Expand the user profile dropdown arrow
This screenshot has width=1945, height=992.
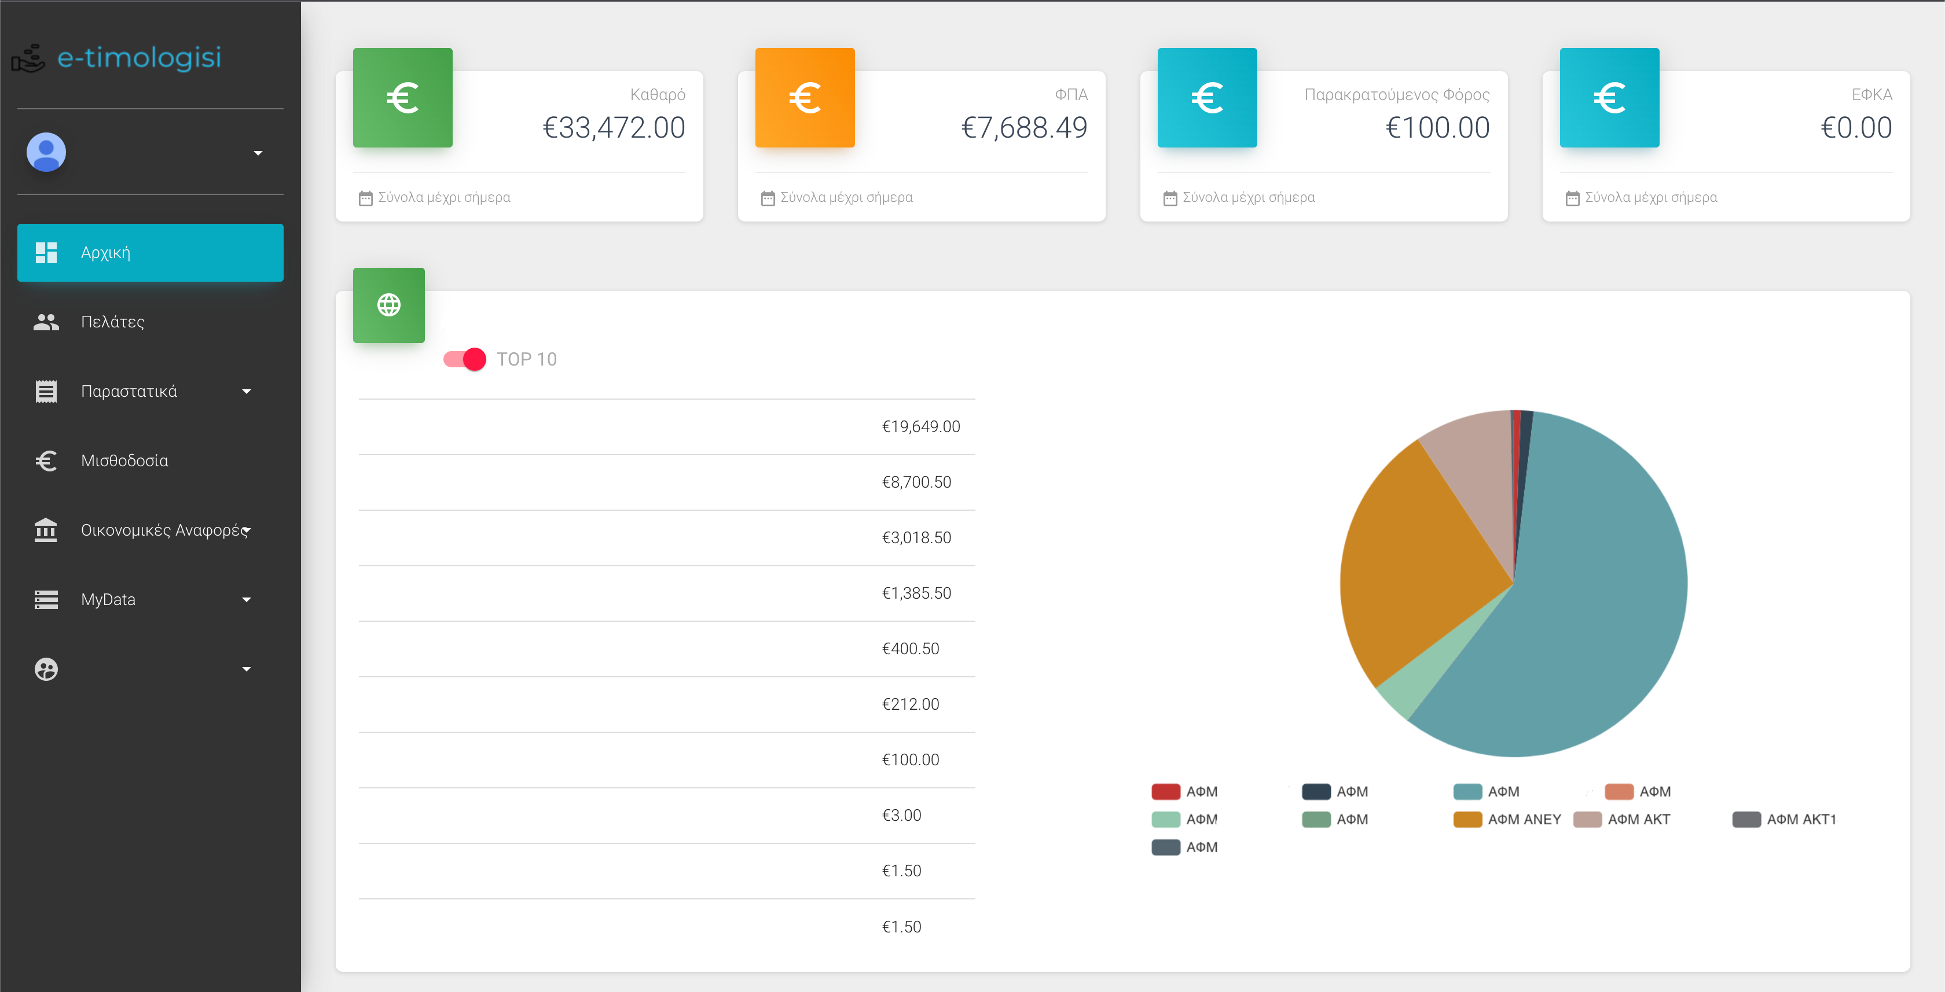[258, 153]
